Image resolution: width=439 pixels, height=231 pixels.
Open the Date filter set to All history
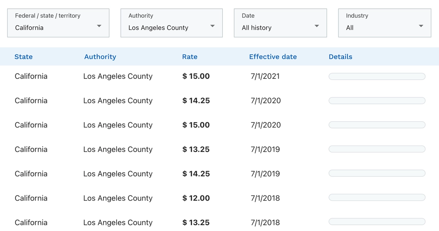click(x=280, y=23)
